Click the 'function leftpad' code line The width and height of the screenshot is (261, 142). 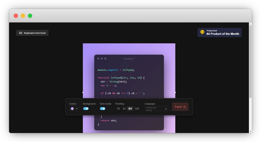pyautogui.click(x=121, y=78)
